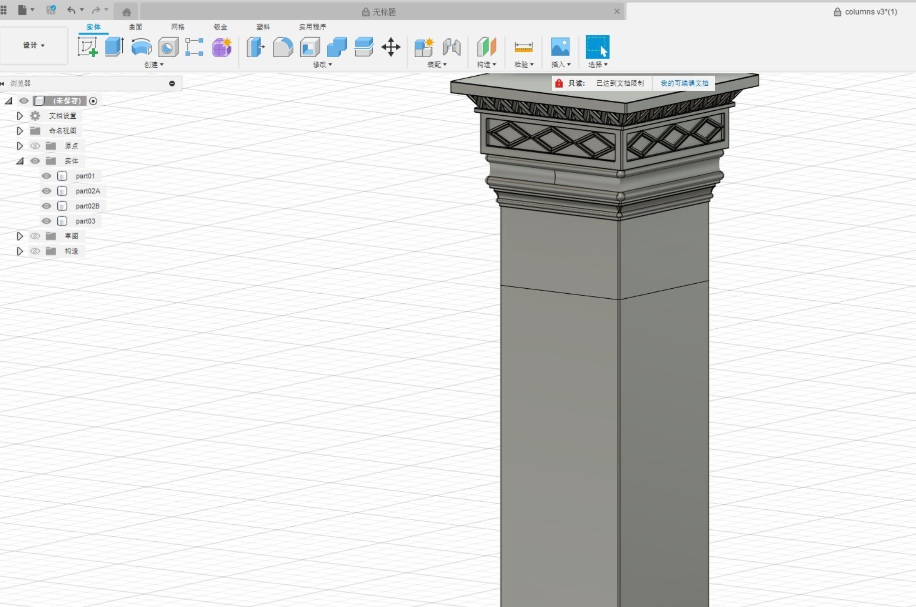Viewport: 916px width, 607px height.
Task: Select the Create Form tool
Action: click(221, 47)
